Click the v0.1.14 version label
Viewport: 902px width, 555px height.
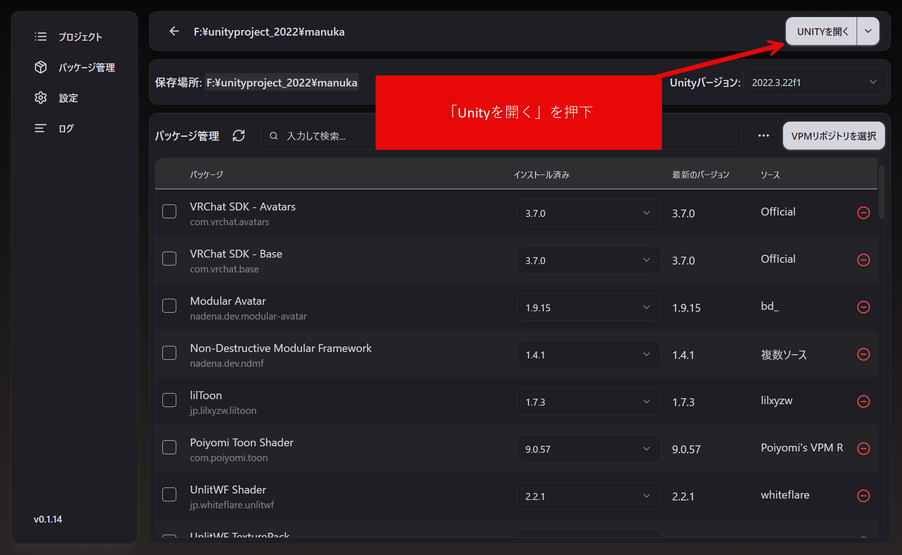[x=48, y=519]
